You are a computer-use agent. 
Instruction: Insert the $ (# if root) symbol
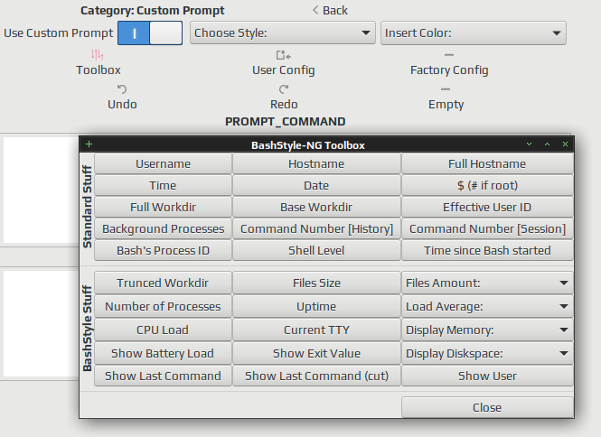[x=487, y=185]
